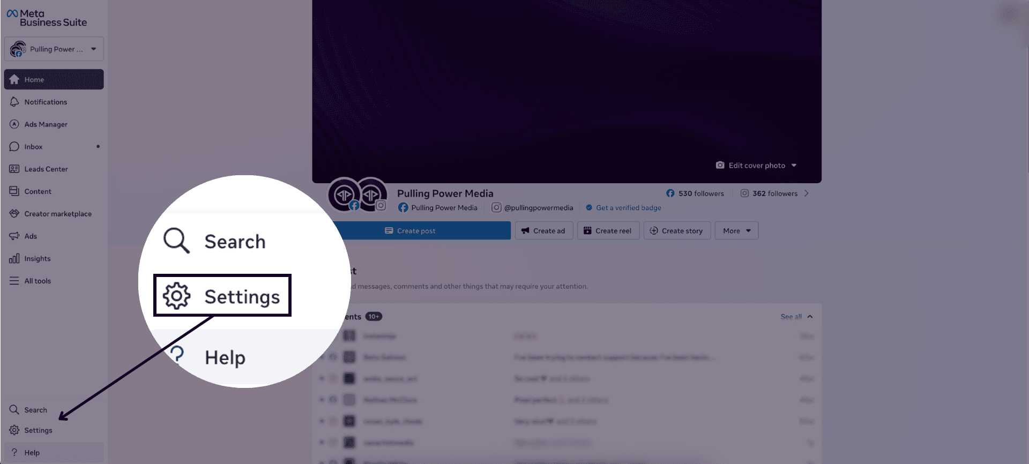
Task: Open the Pulling Power account dropdown
Action: pyautogui.click(x=54, y=49)
